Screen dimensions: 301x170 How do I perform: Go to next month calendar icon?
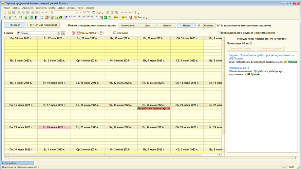[101, 33]
